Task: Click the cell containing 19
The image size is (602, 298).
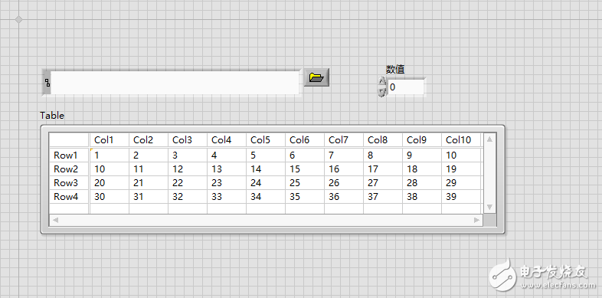Action: pyautogui.click(x=461, y=169)
